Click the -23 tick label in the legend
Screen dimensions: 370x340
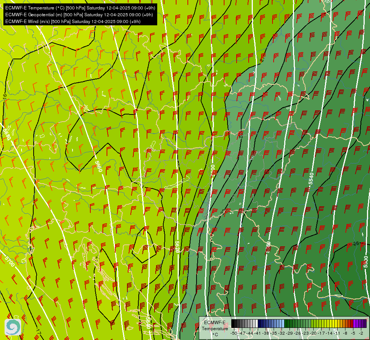coord(306,334)
